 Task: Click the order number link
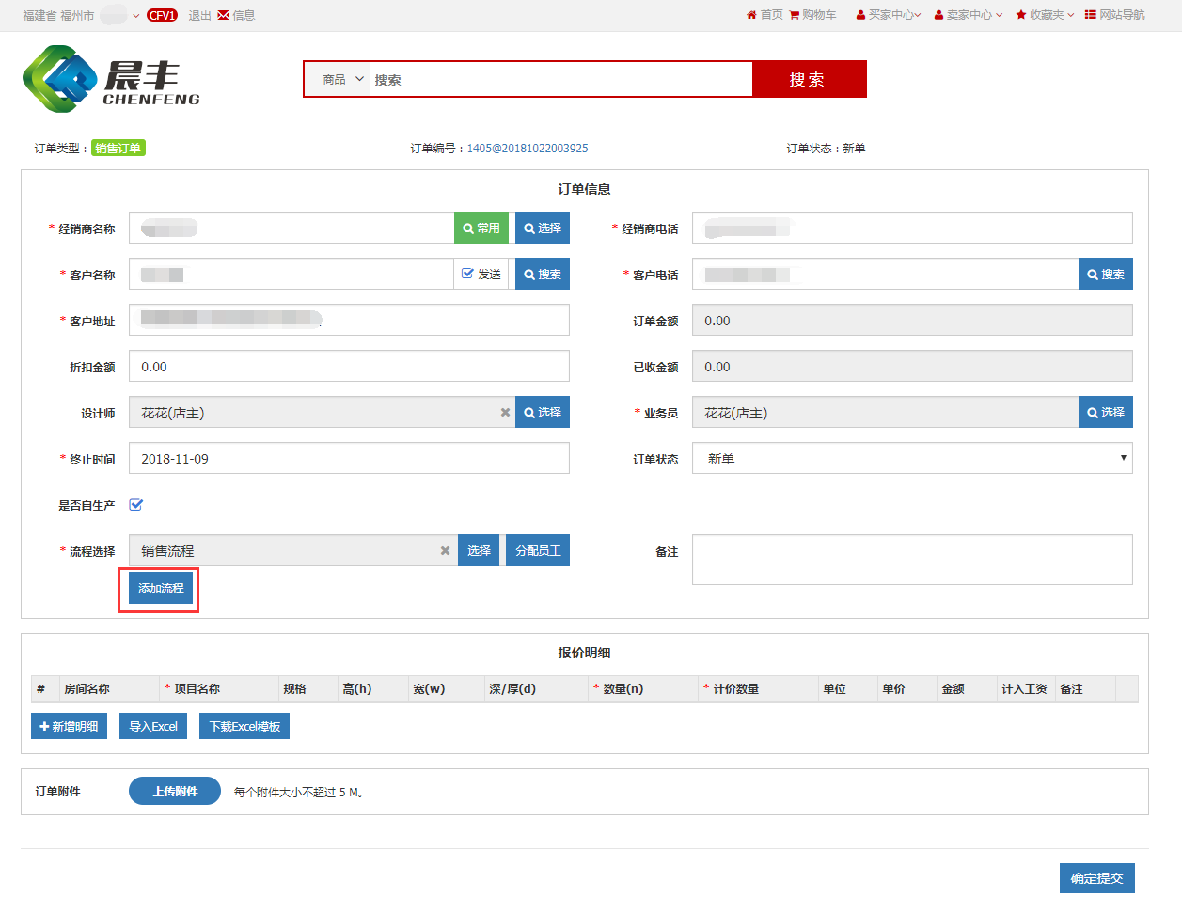click(527, 149)
